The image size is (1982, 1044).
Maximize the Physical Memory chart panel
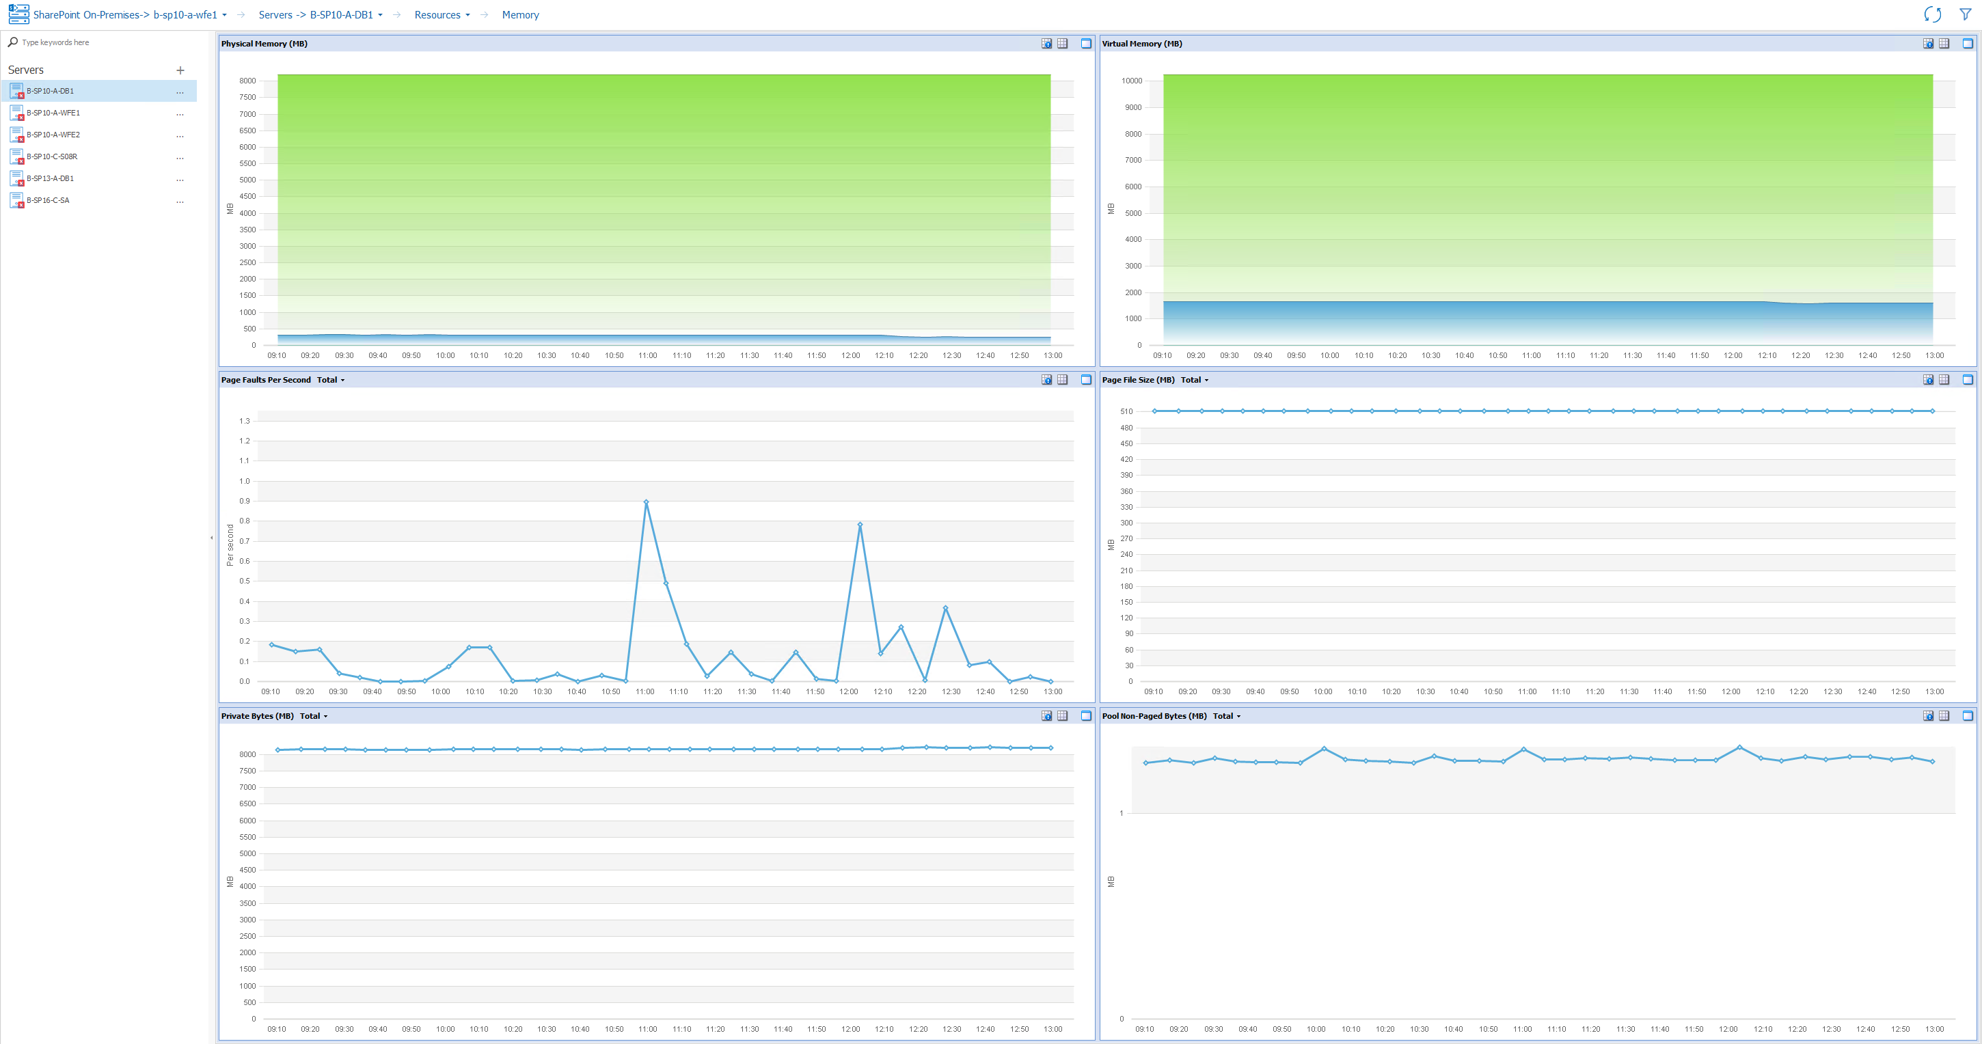tap(1085, 44)
